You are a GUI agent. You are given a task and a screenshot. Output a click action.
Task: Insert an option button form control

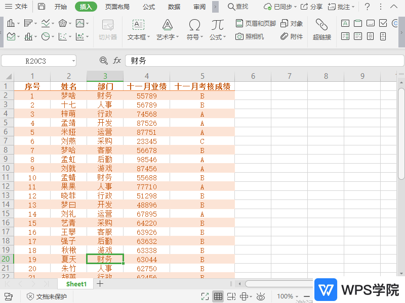tap(395, 23)
